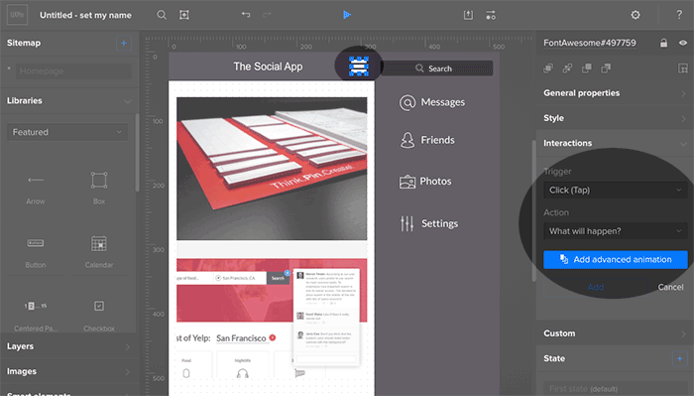
Task: Select the hamburger menu icon on canvas
Action: tap(359, 66)
